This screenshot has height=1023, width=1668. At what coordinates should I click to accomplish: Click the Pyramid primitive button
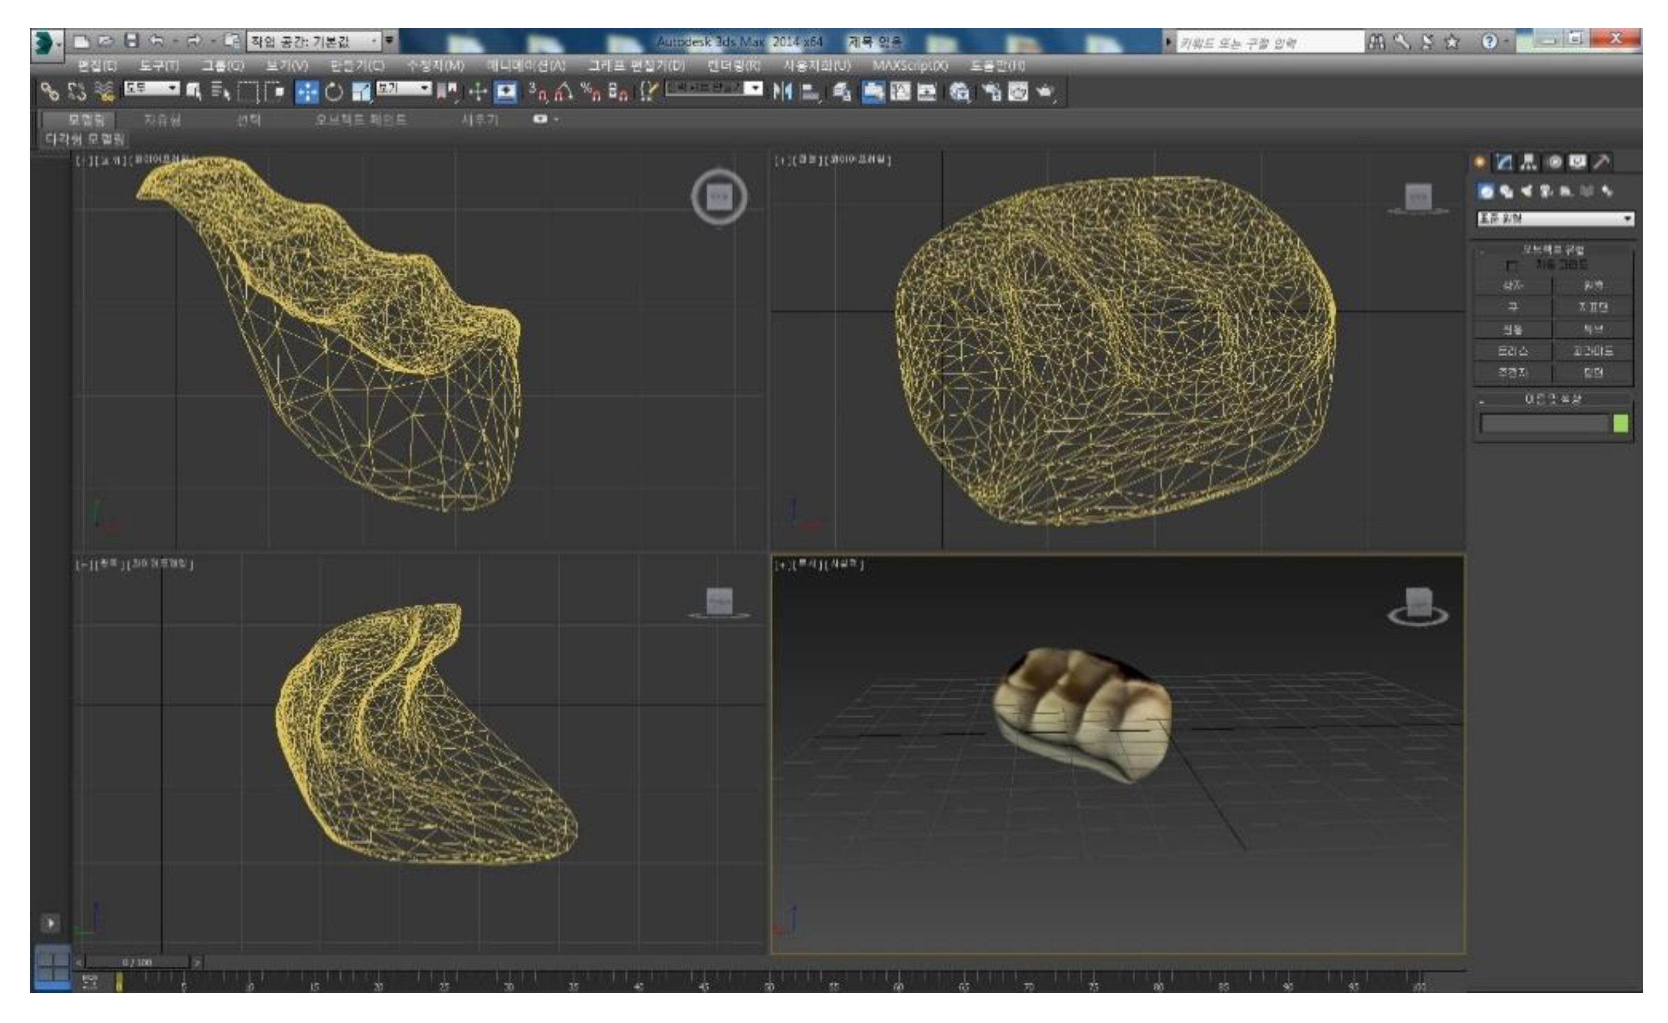click(1592, 351)
